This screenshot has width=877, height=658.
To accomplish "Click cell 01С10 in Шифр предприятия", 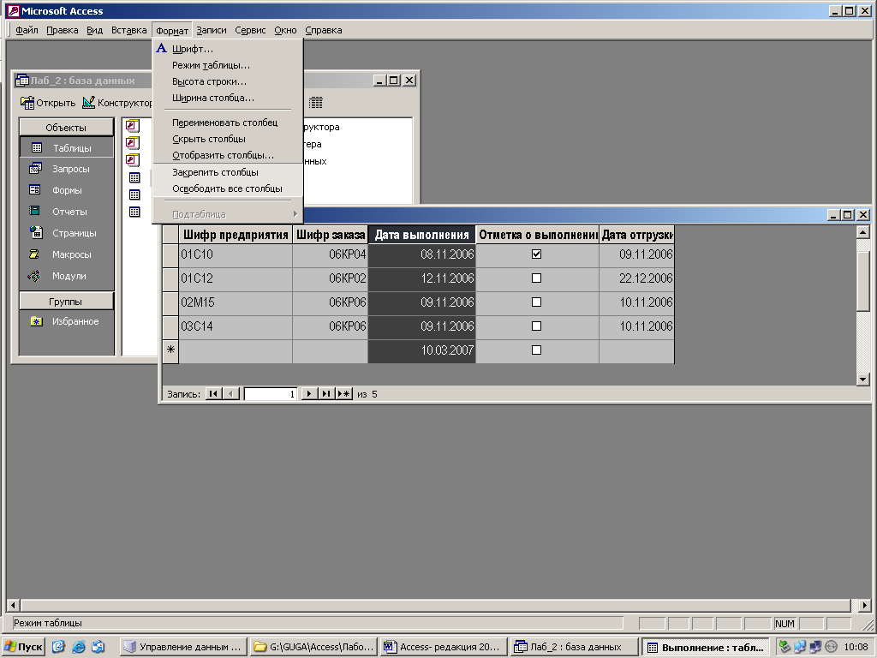I will click(236, 254).
